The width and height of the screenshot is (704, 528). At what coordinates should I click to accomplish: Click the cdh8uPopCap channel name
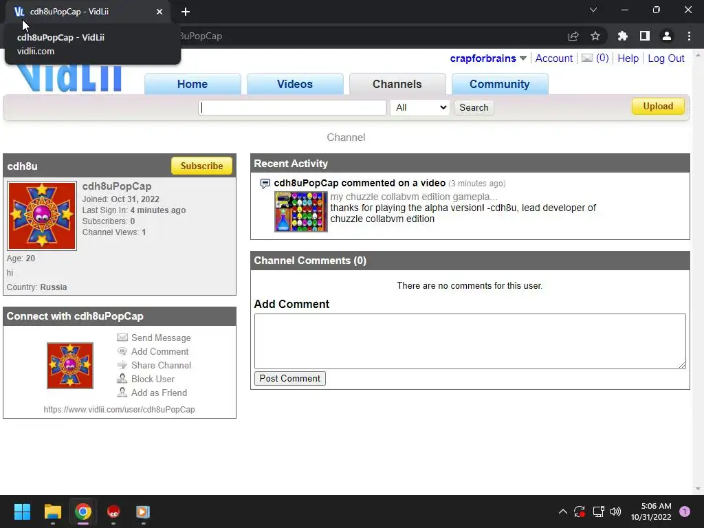117,186
